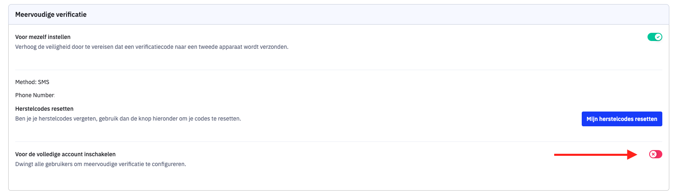Click the red arrowhead pointing at the toggle
Image resolution: width=673 pixels, height=196 pixels.
click(632, 155)
